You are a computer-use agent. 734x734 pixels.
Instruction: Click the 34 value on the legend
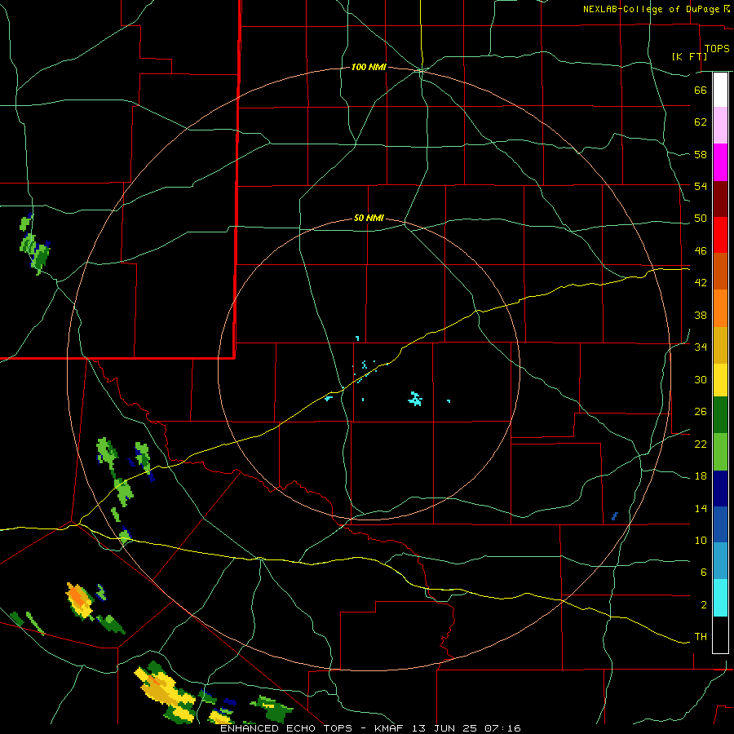tap(701, 347)
